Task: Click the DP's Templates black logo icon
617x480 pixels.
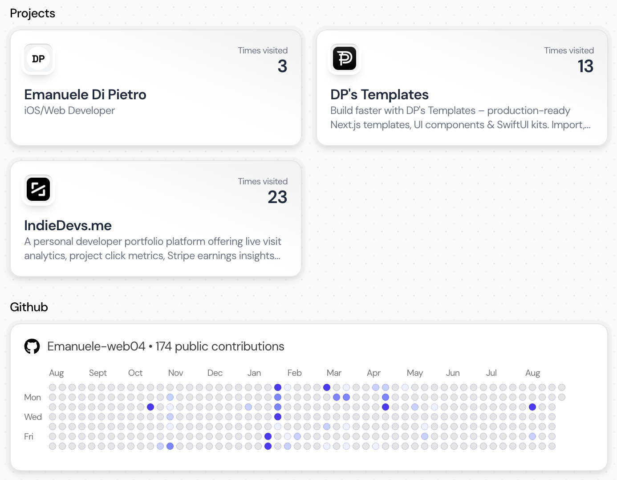Action: coord(345,58)
